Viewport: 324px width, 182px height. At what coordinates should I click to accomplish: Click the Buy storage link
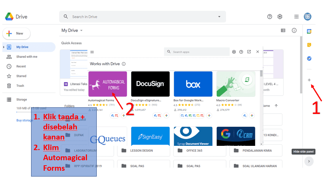click(24, 120)
